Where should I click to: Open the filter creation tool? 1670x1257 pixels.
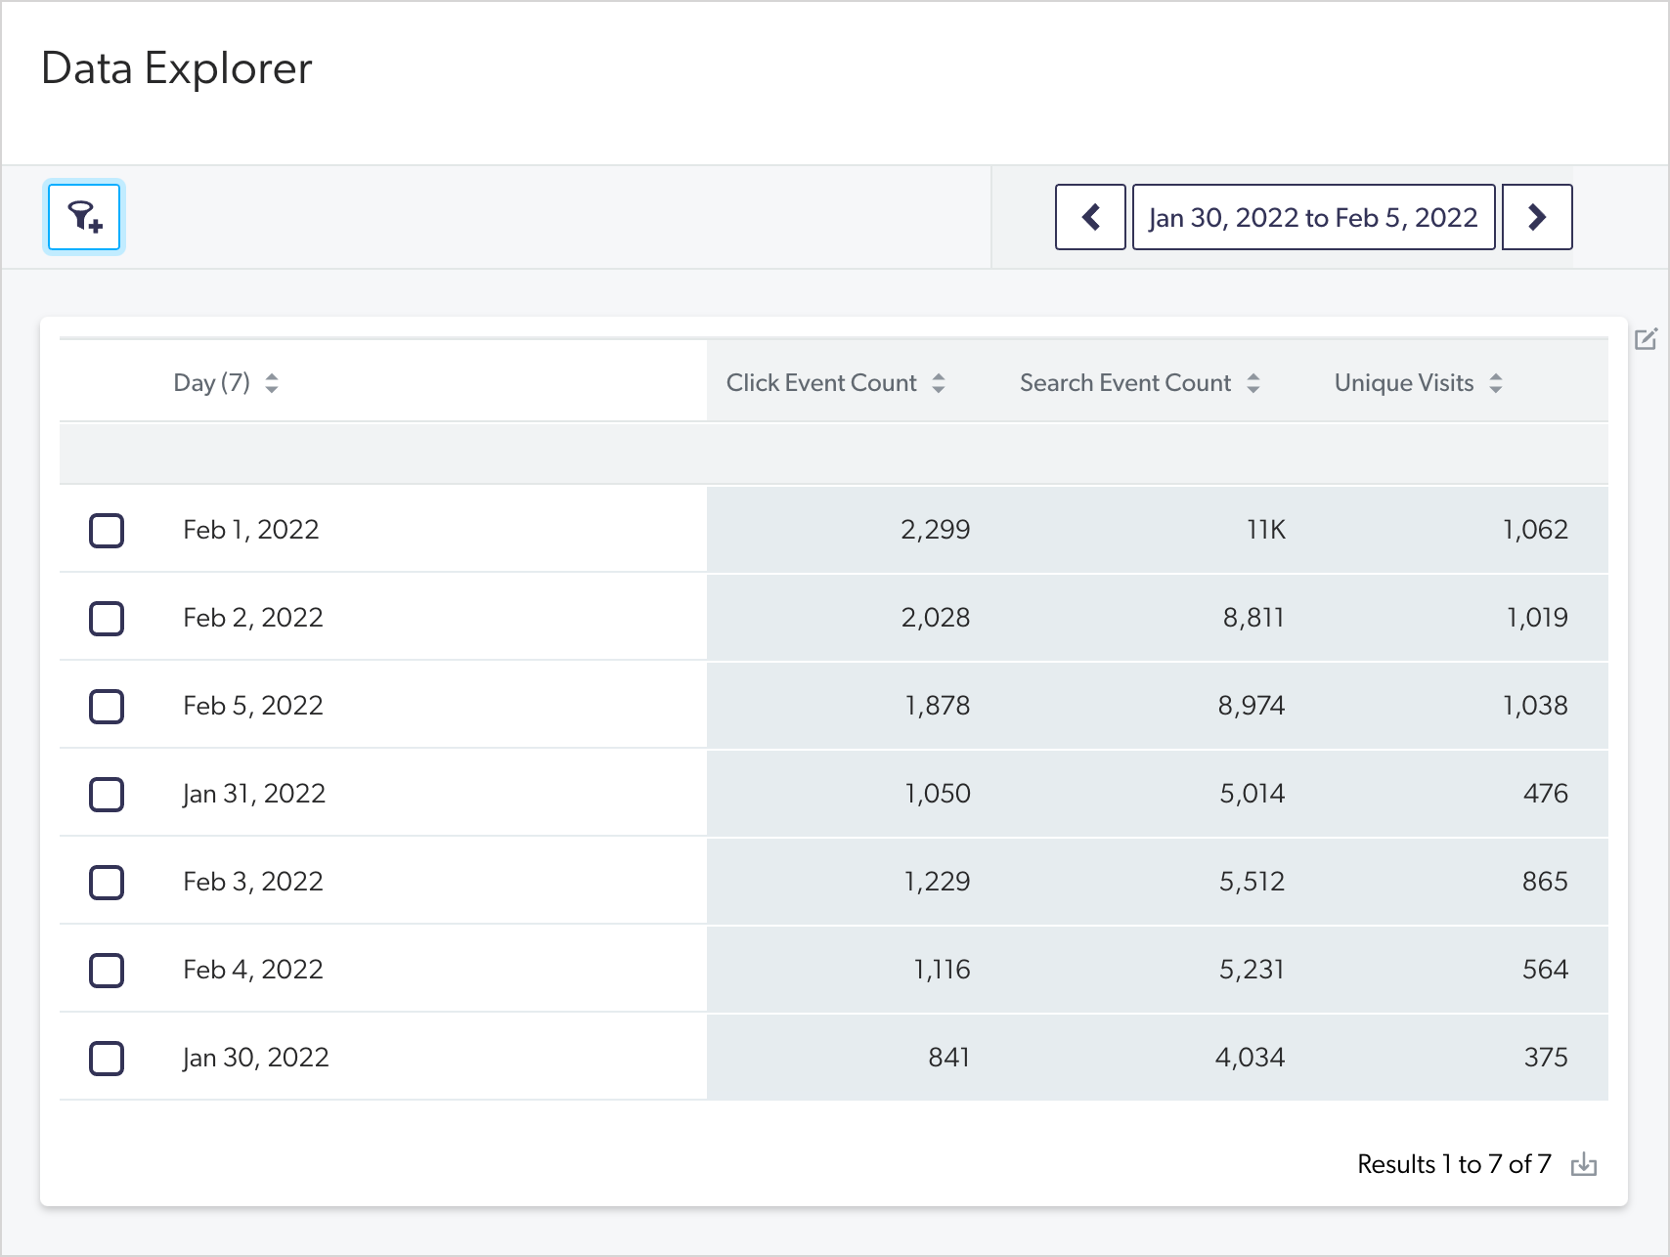coord(83,217)
